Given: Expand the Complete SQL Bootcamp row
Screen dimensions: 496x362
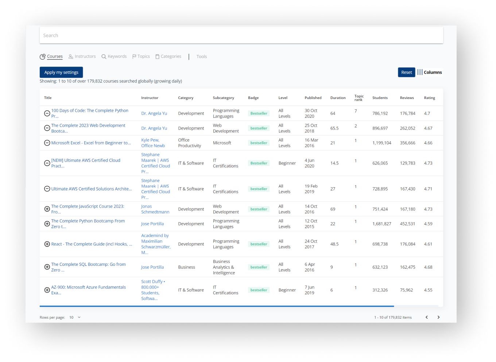Looking at the screenshot, I should point(47,267).
